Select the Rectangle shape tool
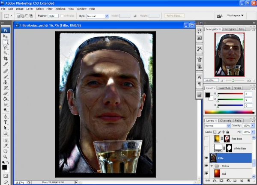Image resolution: width=257 pixels, height=185 pixels. [x=6, y=133]
